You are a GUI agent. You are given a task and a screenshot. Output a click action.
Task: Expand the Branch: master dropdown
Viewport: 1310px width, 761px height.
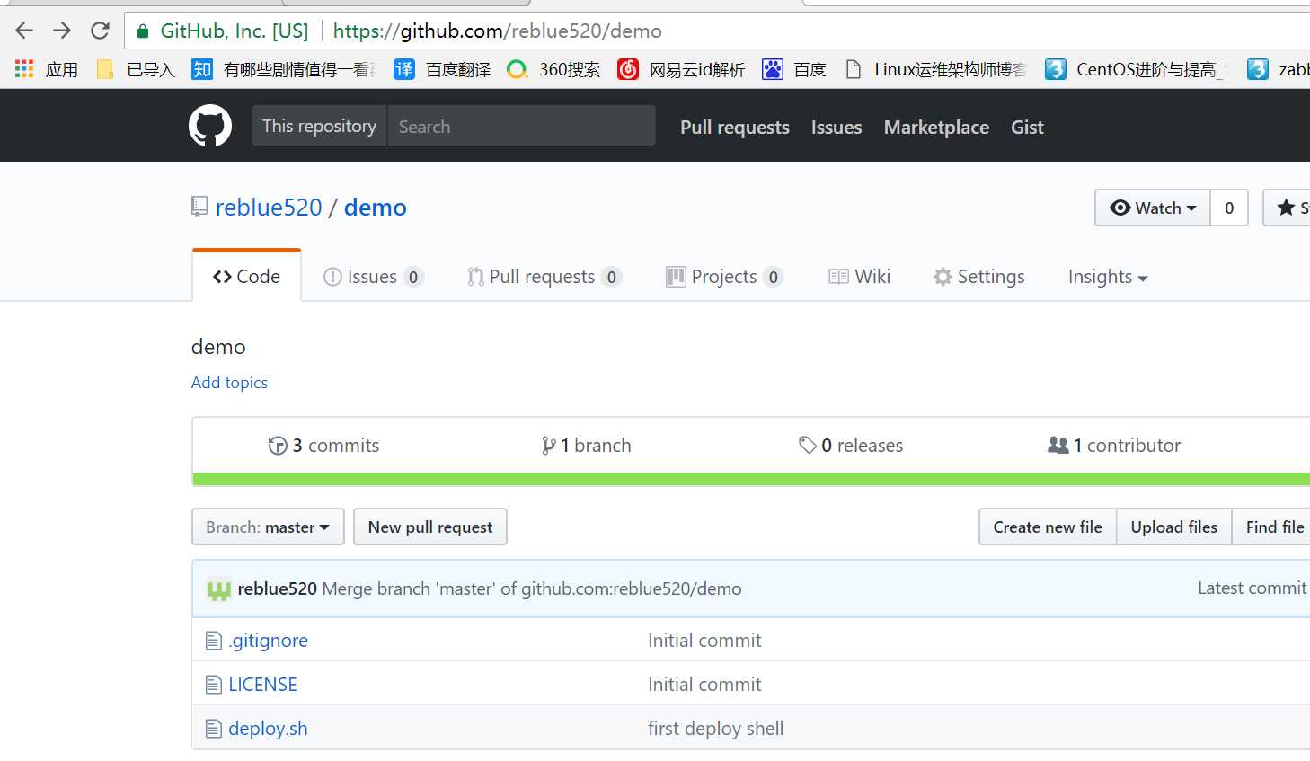(x=268, y=527)
